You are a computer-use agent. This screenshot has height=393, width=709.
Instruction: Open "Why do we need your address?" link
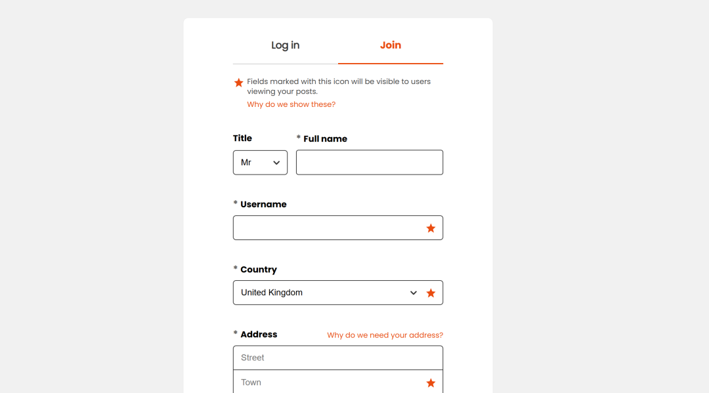click(385, 335)
